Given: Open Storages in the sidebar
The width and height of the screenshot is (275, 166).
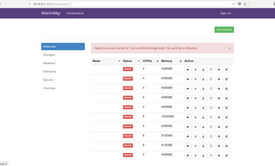Looking at the screenshot, I should pyautogui.click(x=49, y=55).
